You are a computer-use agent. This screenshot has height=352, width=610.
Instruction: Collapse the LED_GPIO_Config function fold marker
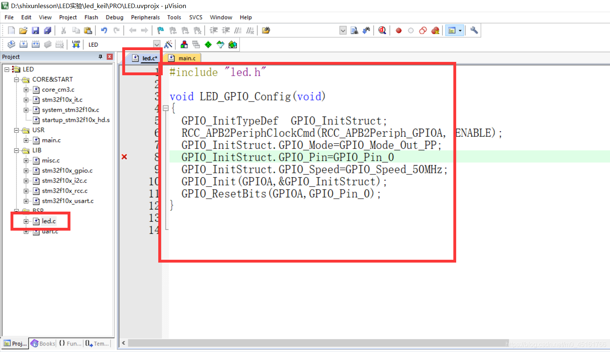pyautogui.click(x=166, y=108)
